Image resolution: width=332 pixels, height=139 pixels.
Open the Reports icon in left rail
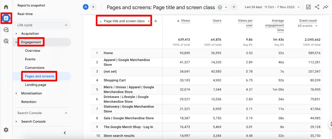[x=6, y=18]
